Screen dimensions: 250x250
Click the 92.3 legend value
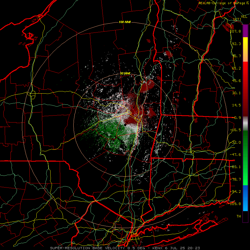236,44
